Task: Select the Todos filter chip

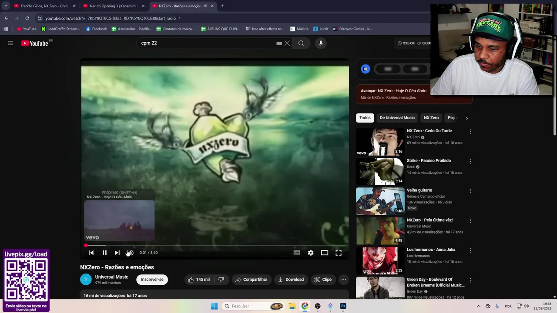Action: [365, 118]
